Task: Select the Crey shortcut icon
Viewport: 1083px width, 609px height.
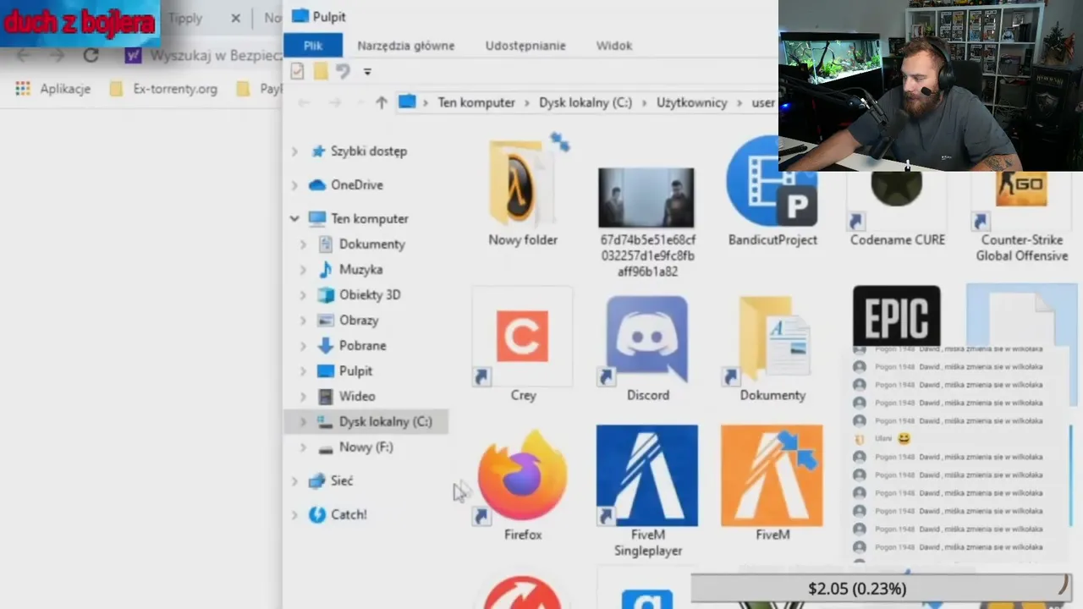Action: (x=523, y=344)
